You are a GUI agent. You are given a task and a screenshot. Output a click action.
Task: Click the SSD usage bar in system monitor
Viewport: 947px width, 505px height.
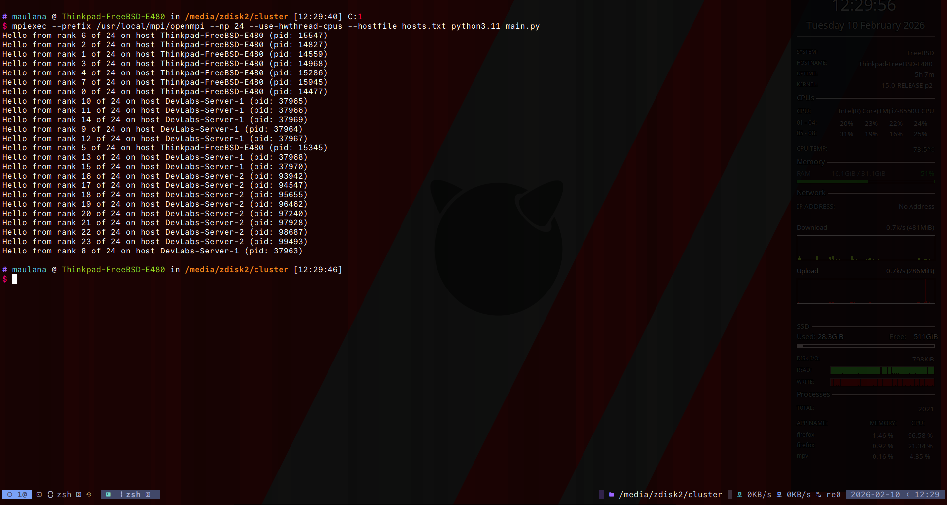pos(865,346)
